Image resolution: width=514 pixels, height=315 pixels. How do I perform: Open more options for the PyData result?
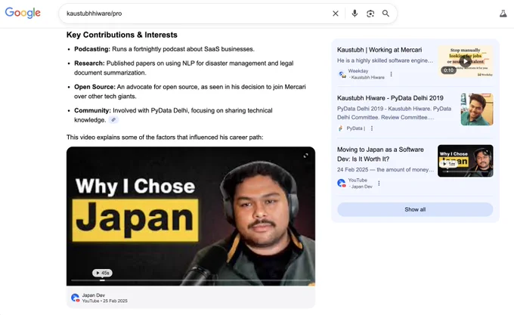click(372, 128)
